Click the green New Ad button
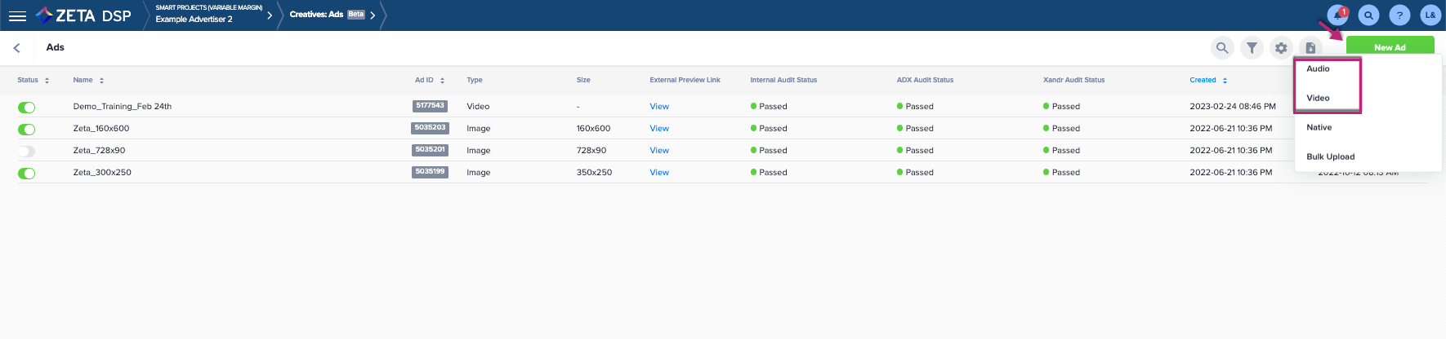 pos(1390,46)
